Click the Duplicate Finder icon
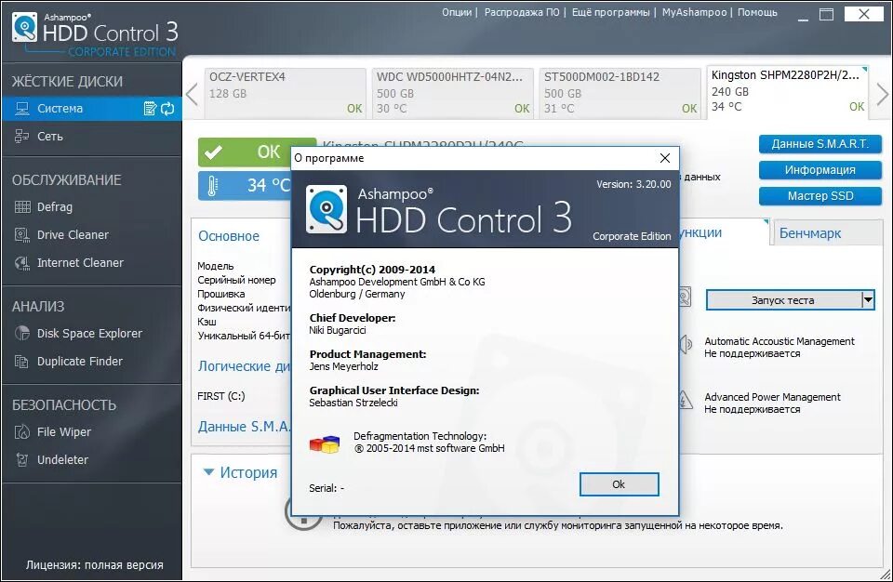This screenshot has height=582, width=893. [x=21, y=361]
